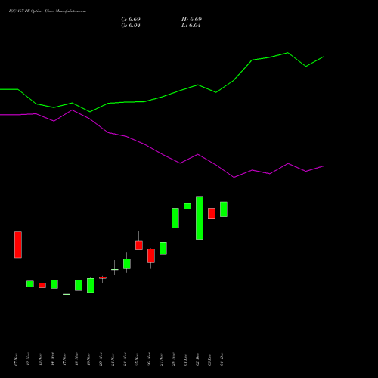Click the '07 Nov' date axis label
378x378 pixels.
[16, 360]
